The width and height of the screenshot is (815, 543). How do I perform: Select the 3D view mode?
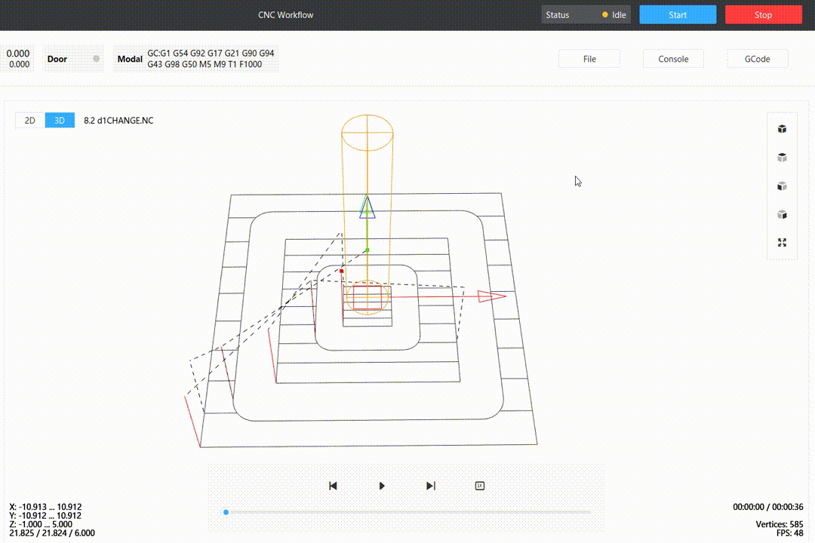[x=60, y=120]
